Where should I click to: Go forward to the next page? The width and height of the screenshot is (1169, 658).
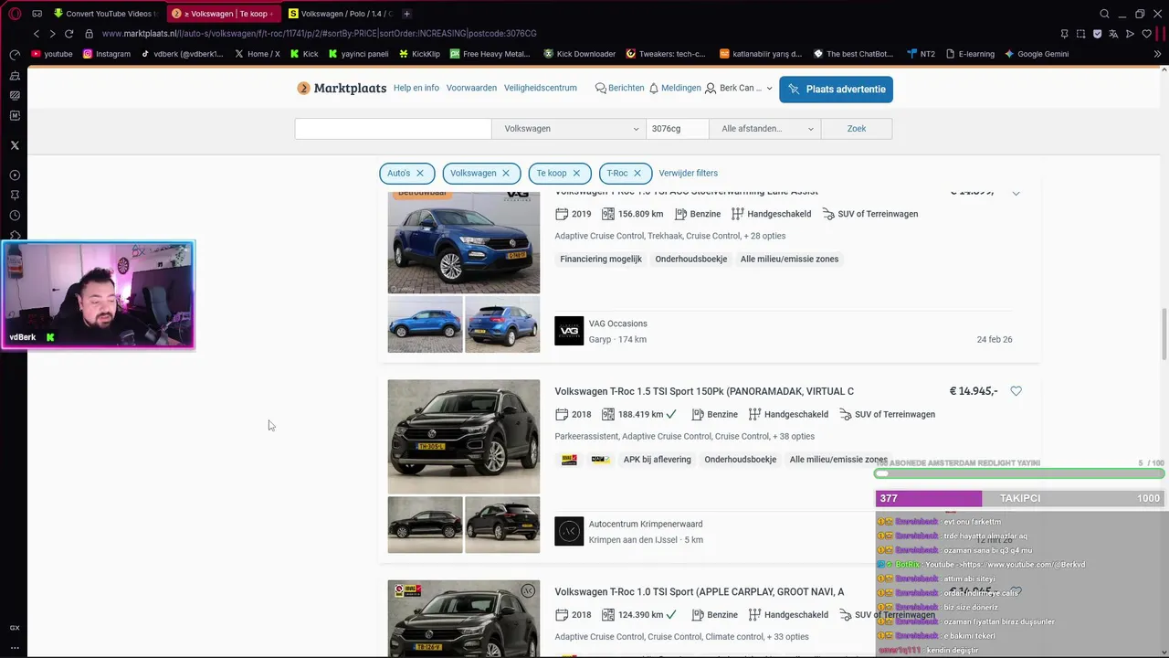52,34
